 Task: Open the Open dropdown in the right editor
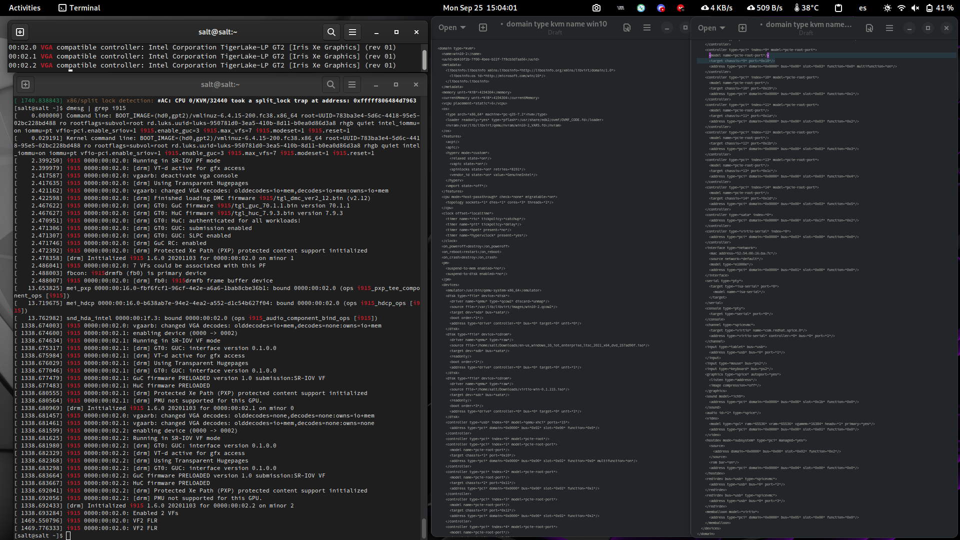coord(710,27)
